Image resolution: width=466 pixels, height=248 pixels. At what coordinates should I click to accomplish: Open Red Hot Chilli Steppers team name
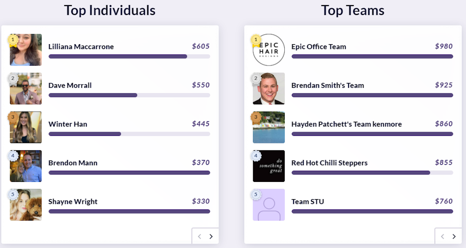tap(329, 163)
